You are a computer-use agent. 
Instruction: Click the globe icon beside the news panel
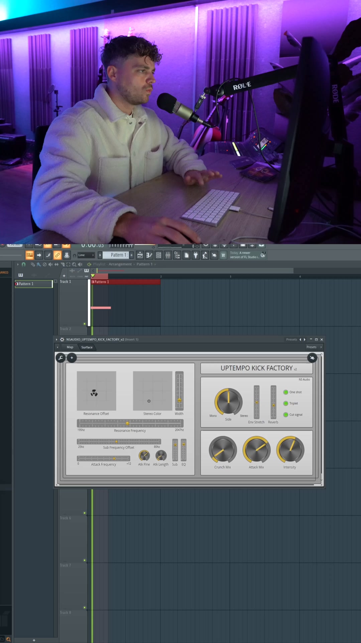coord(263,255)
